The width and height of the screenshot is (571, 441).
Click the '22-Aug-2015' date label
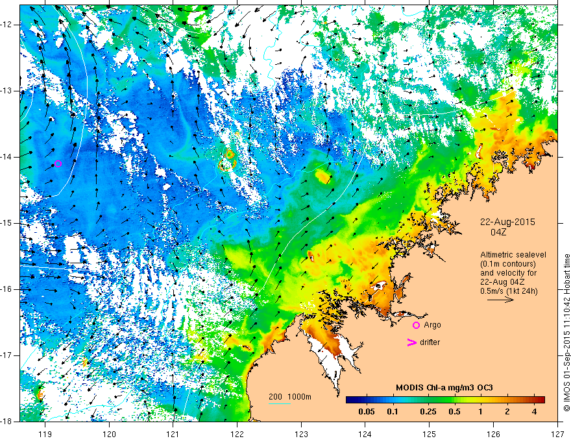[x=507, y=222]
